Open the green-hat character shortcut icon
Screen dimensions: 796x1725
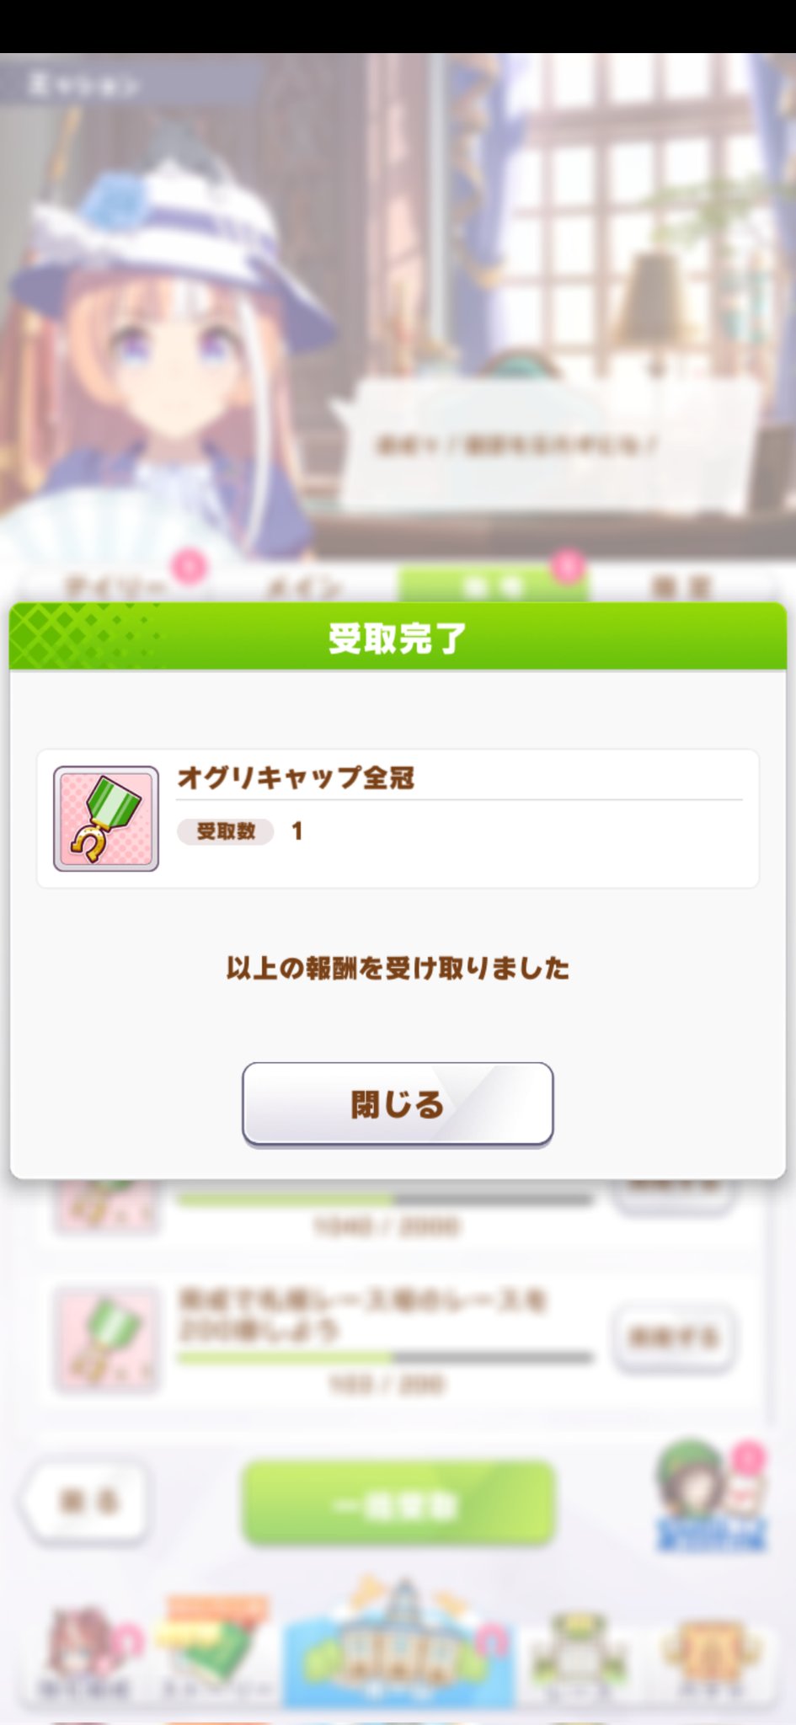(711, 1495)
